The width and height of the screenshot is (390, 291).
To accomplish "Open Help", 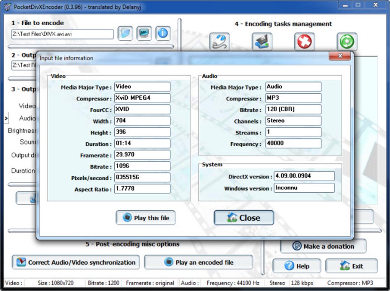I will point(297,266).
